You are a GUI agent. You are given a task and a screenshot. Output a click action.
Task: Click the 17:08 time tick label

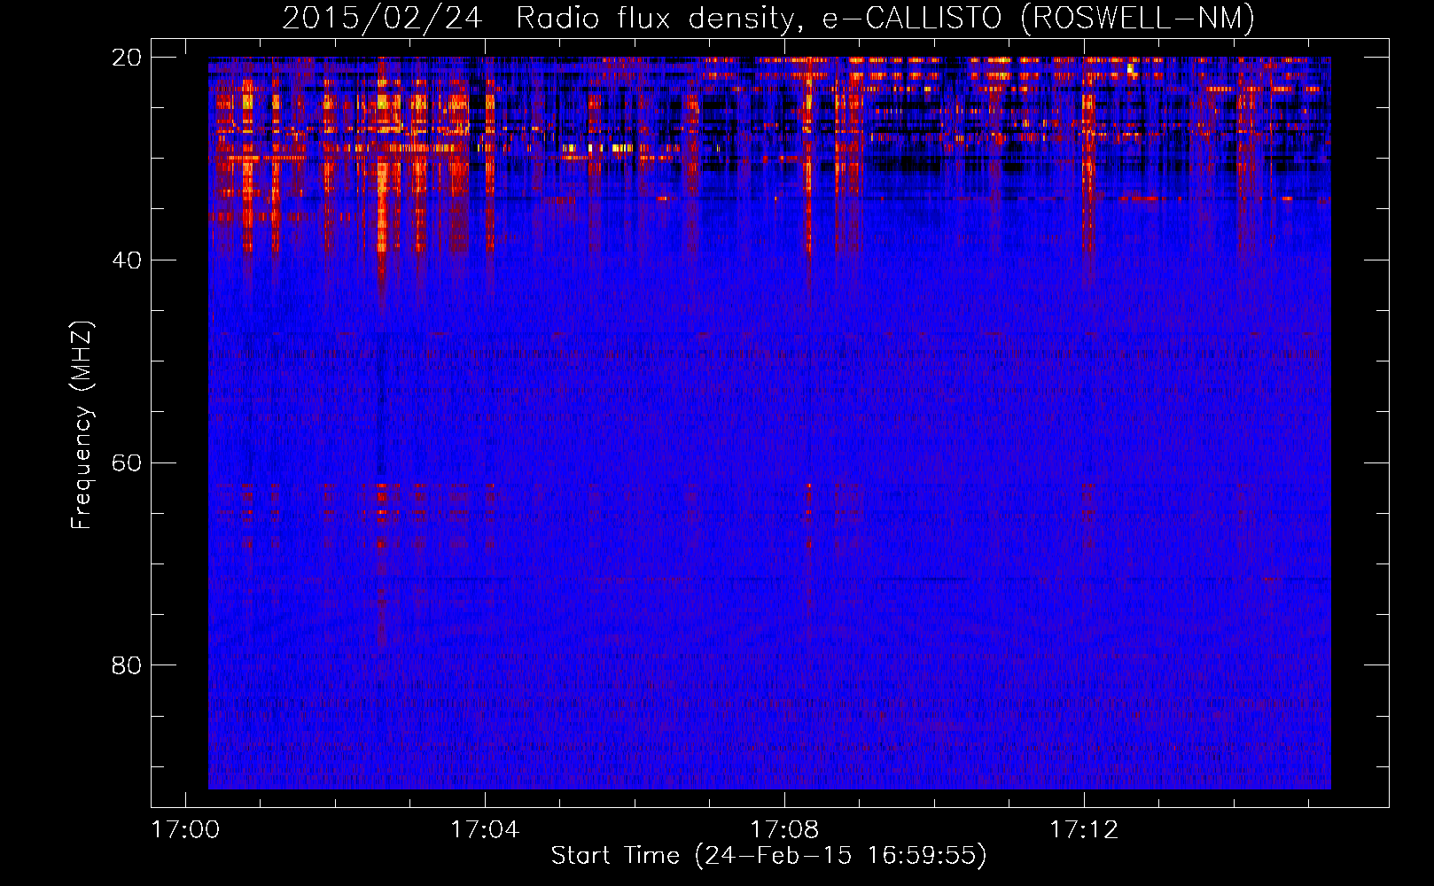click(784, 830)
